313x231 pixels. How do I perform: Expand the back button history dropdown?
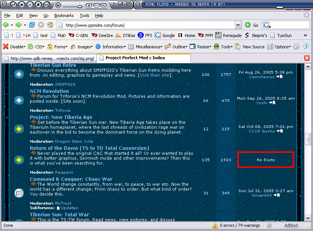pos(12,25)
